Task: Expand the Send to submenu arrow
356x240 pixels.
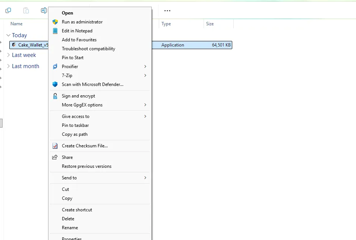Action: pos(145,178)
